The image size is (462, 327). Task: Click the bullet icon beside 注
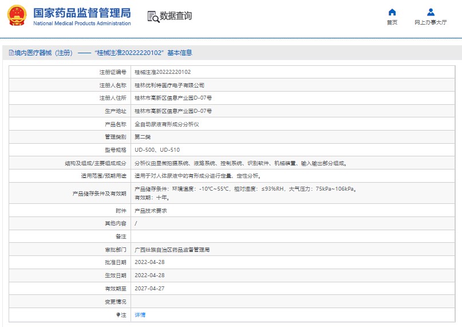pyautogui.click(x=118, y=315)
